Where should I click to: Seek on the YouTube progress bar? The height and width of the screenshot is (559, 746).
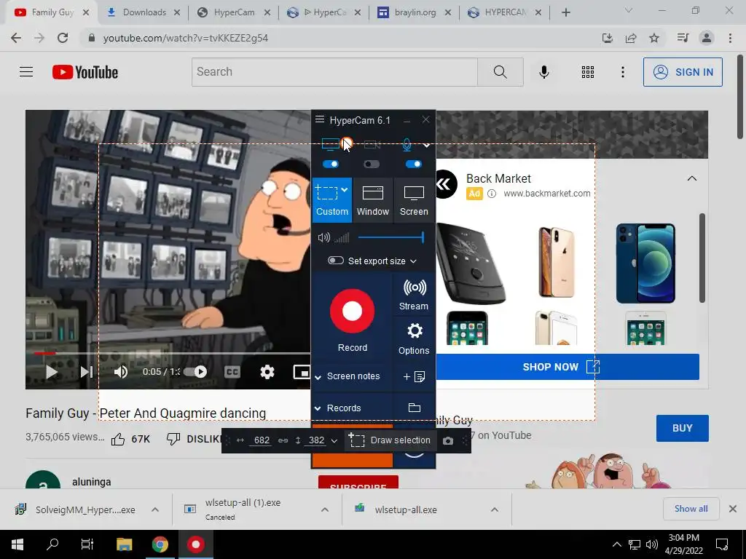point(172,354)
